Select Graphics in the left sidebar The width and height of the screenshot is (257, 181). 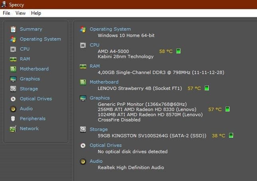click(x=30, y=79)
